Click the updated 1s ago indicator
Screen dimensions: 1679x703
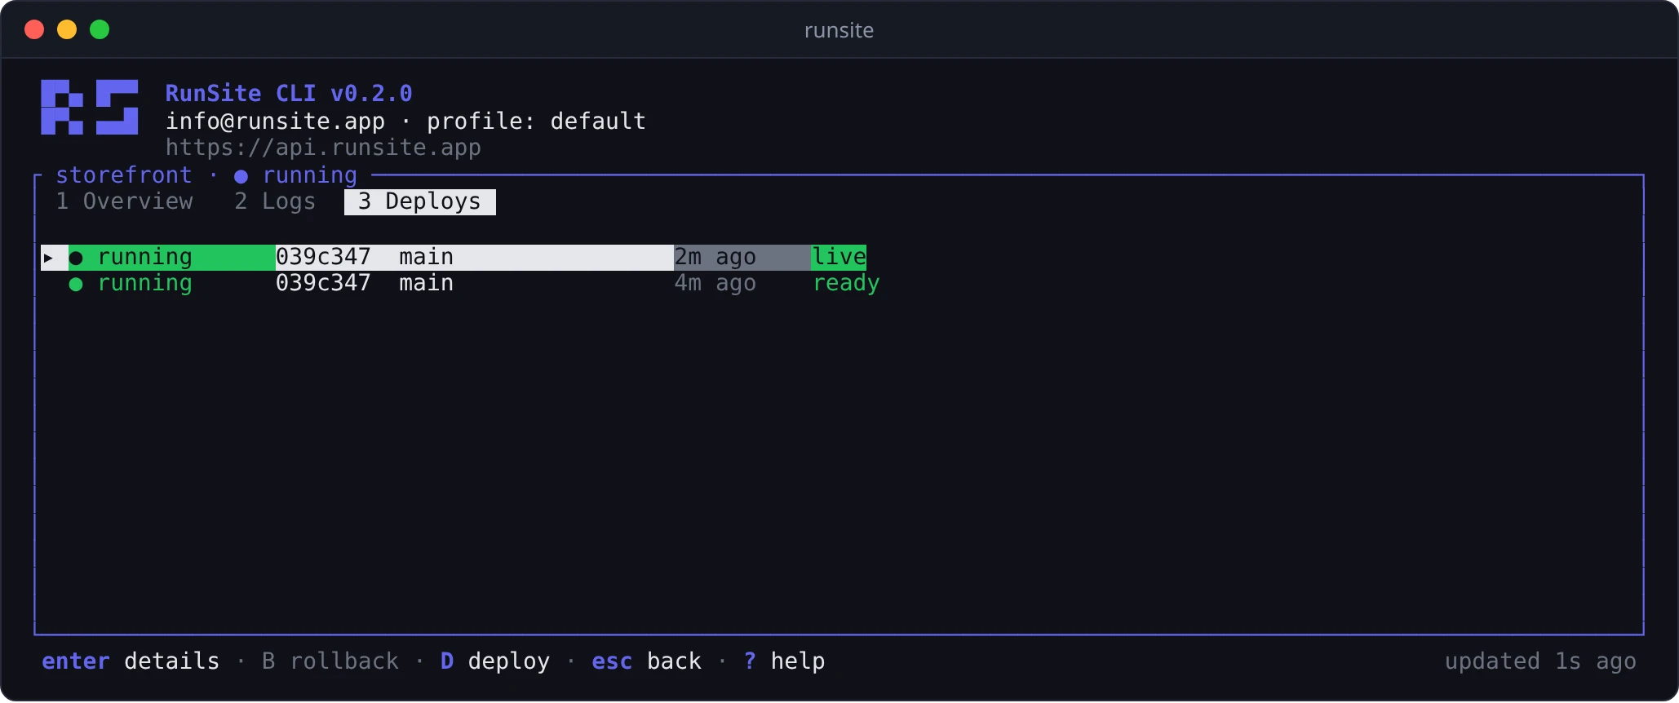[1540, 661]
